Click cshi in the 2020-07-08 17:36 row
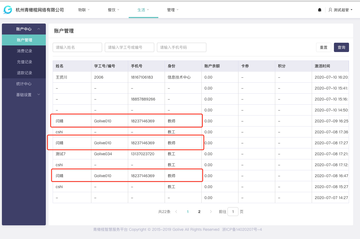360x239 pixels. coord(59,132)
